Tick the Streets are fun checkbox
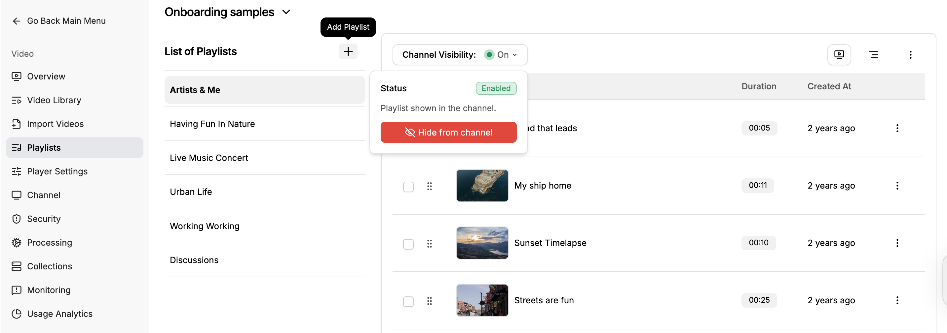 408,301
